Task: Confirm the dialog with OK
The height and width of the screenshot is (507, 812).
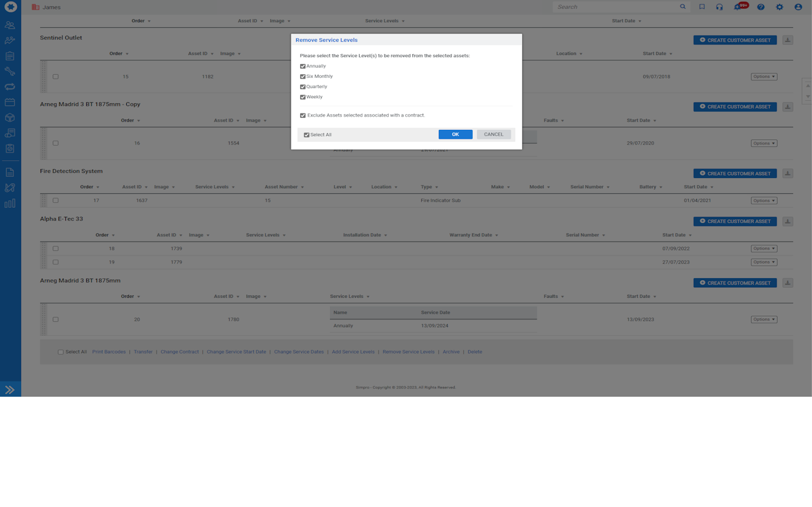Action: [455, 134]
